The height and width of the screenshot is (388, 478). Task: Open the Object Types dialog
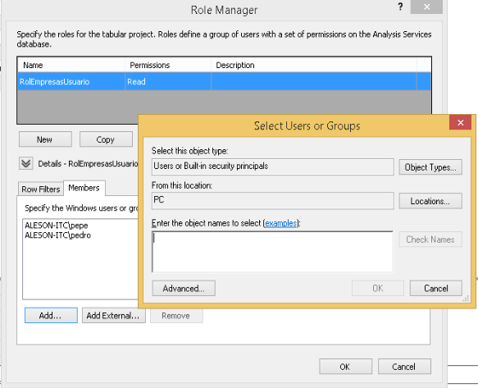coord(430,167)
